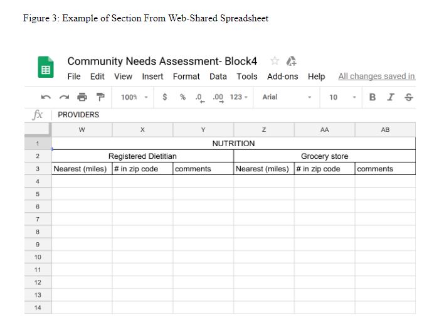Open the Add-ons menu
The width and height of the screenshot is (444, 325).
click(283, 77)
